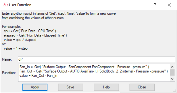The height and width of the screenshot is (93, 177).
Task: Click the Close button at bottom
Action: pyautogui.click(x=142, y=87)
